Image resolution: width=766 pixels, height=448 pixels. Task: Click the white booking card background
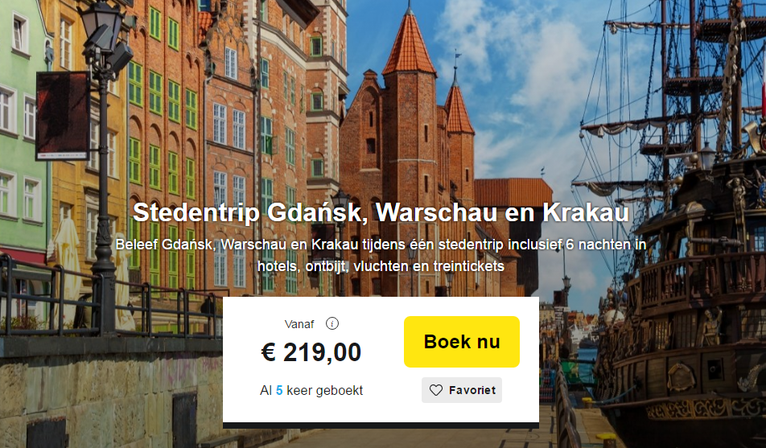click(x=381, y=360)
